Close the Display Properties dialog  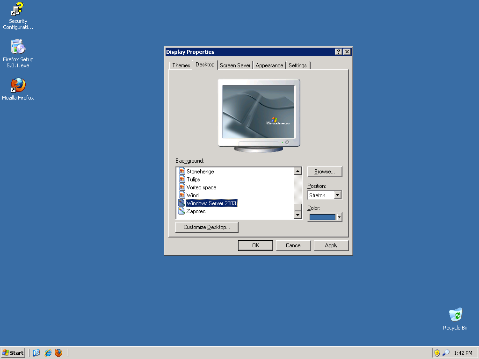(347, 51)
